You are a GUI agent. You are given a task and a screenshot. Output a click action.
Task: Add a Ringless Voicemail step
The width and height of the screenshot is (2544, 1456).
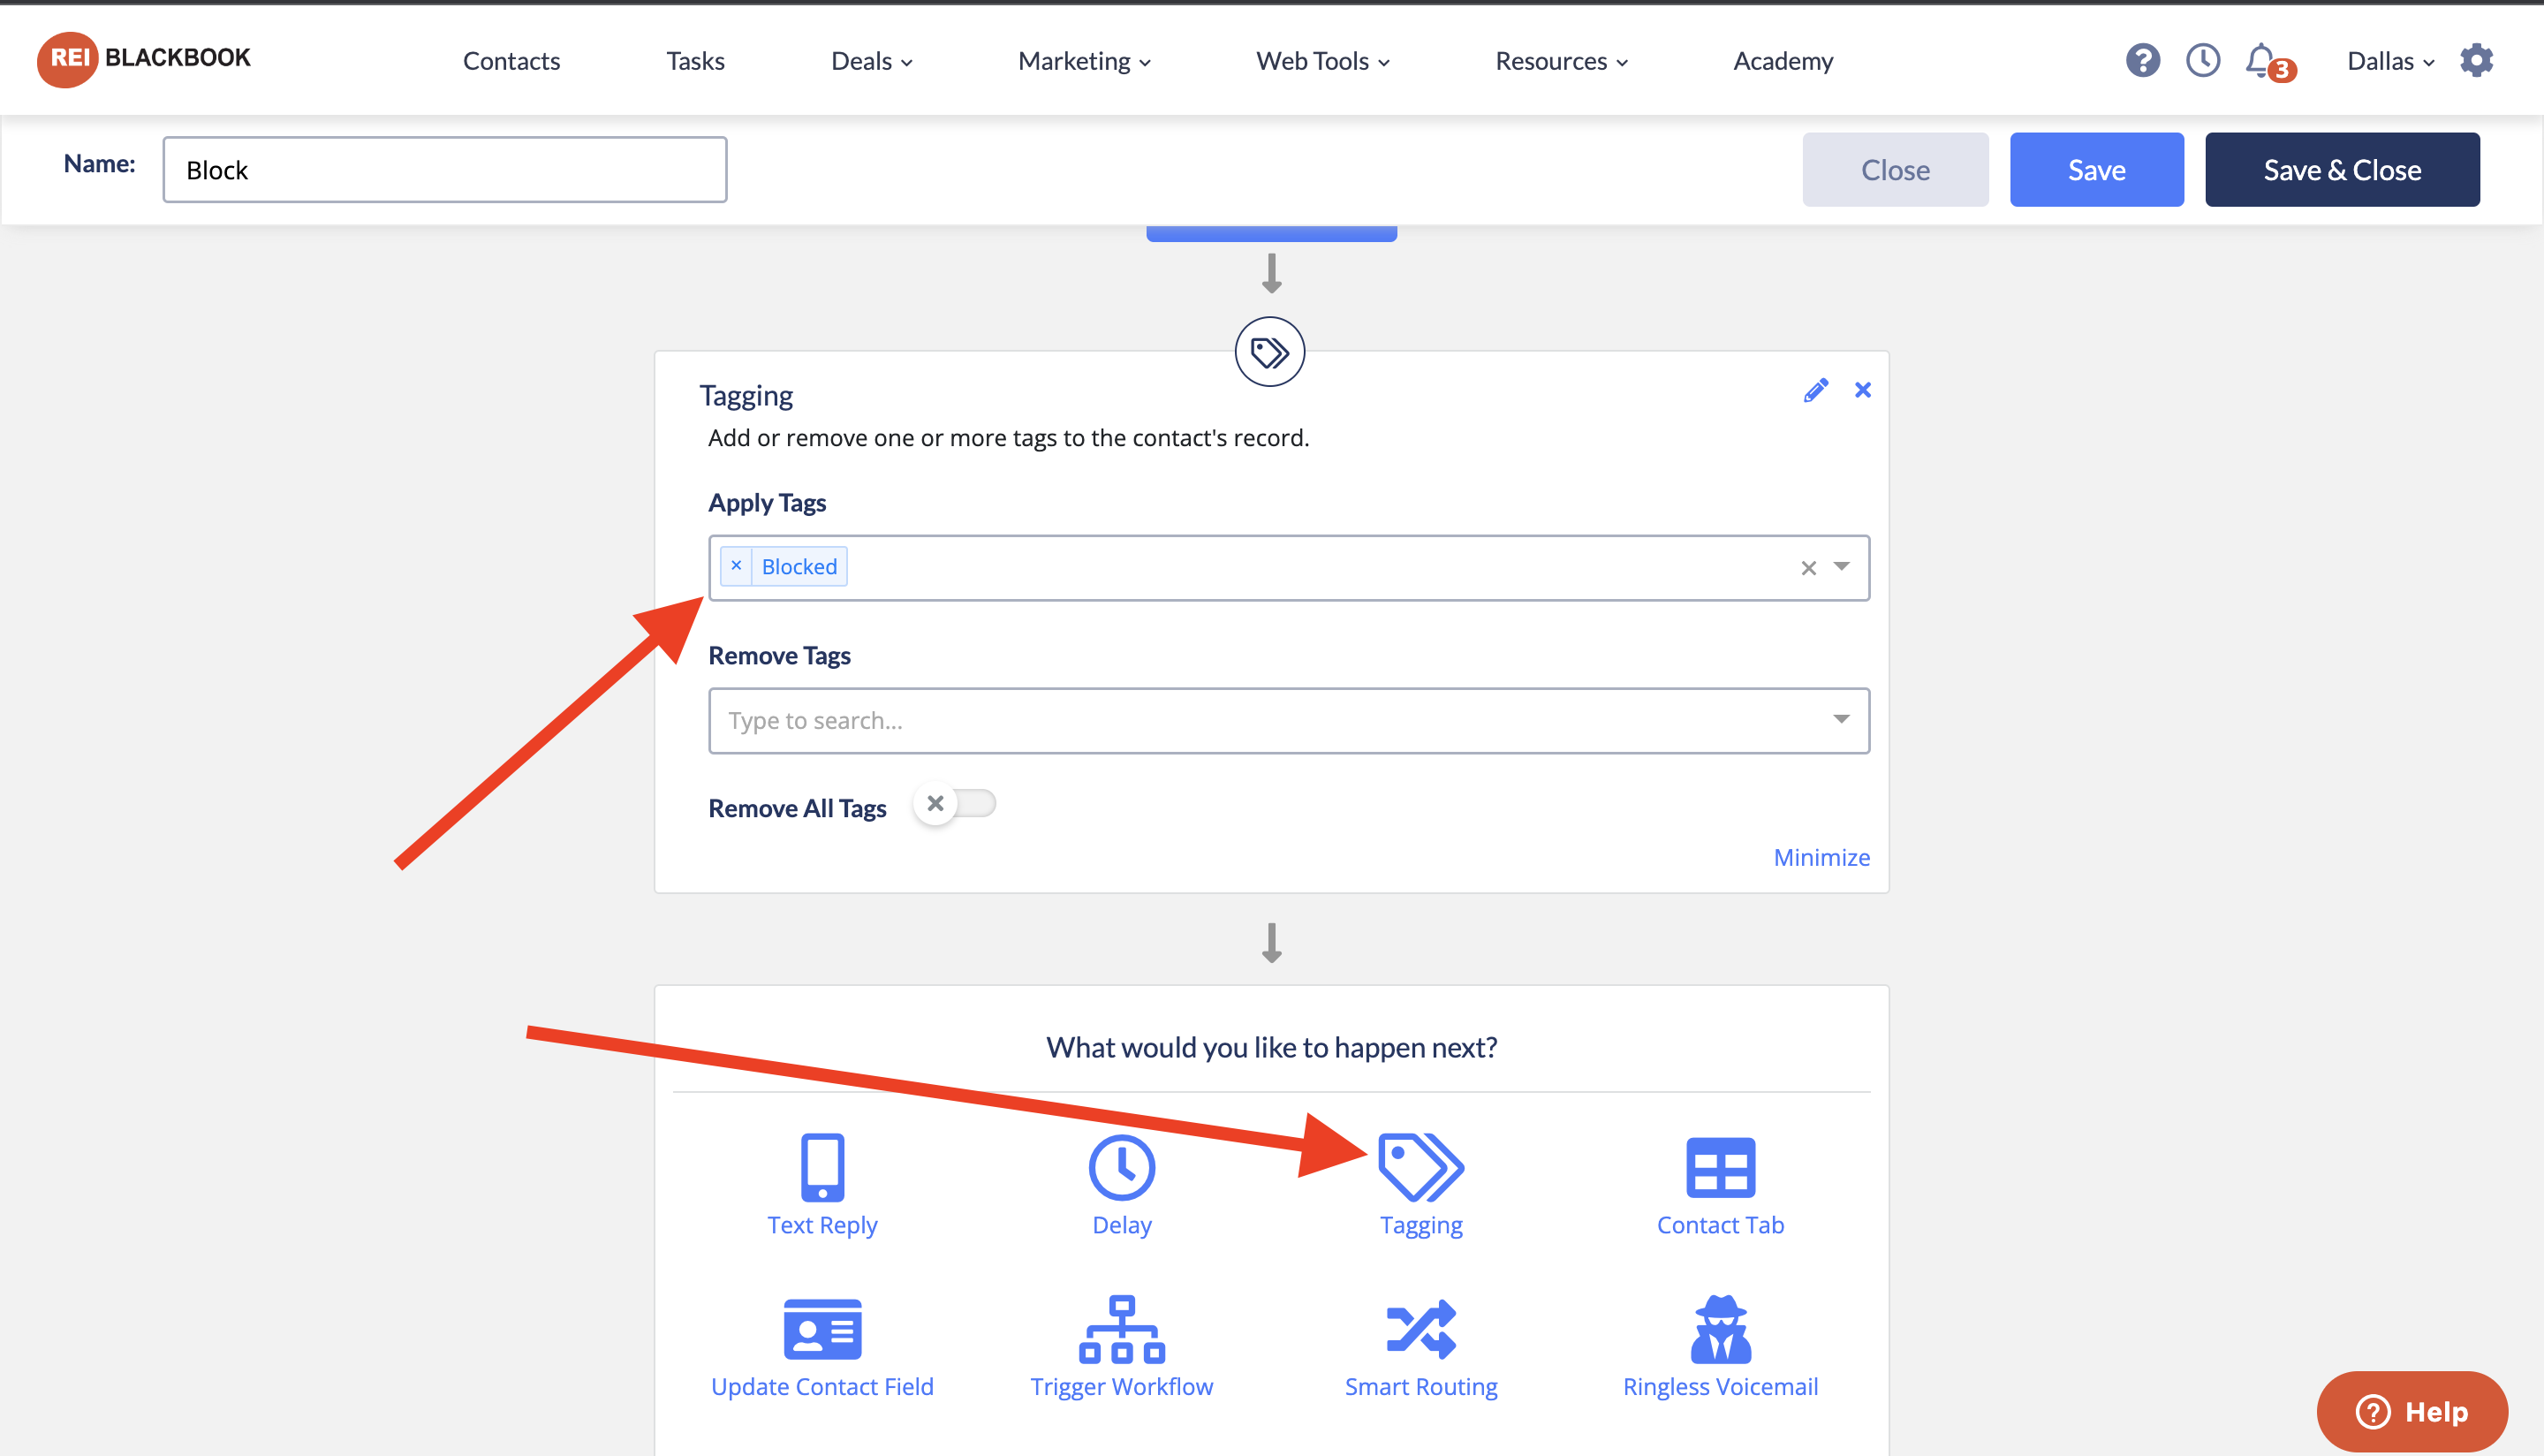point(1719,1347)
